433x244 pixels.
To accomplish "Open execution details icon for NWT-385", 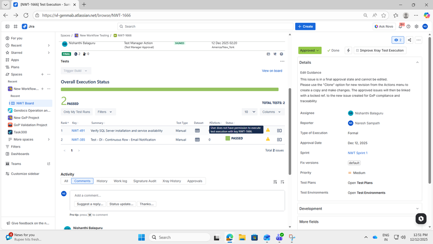I will click(x=280, y=140).
